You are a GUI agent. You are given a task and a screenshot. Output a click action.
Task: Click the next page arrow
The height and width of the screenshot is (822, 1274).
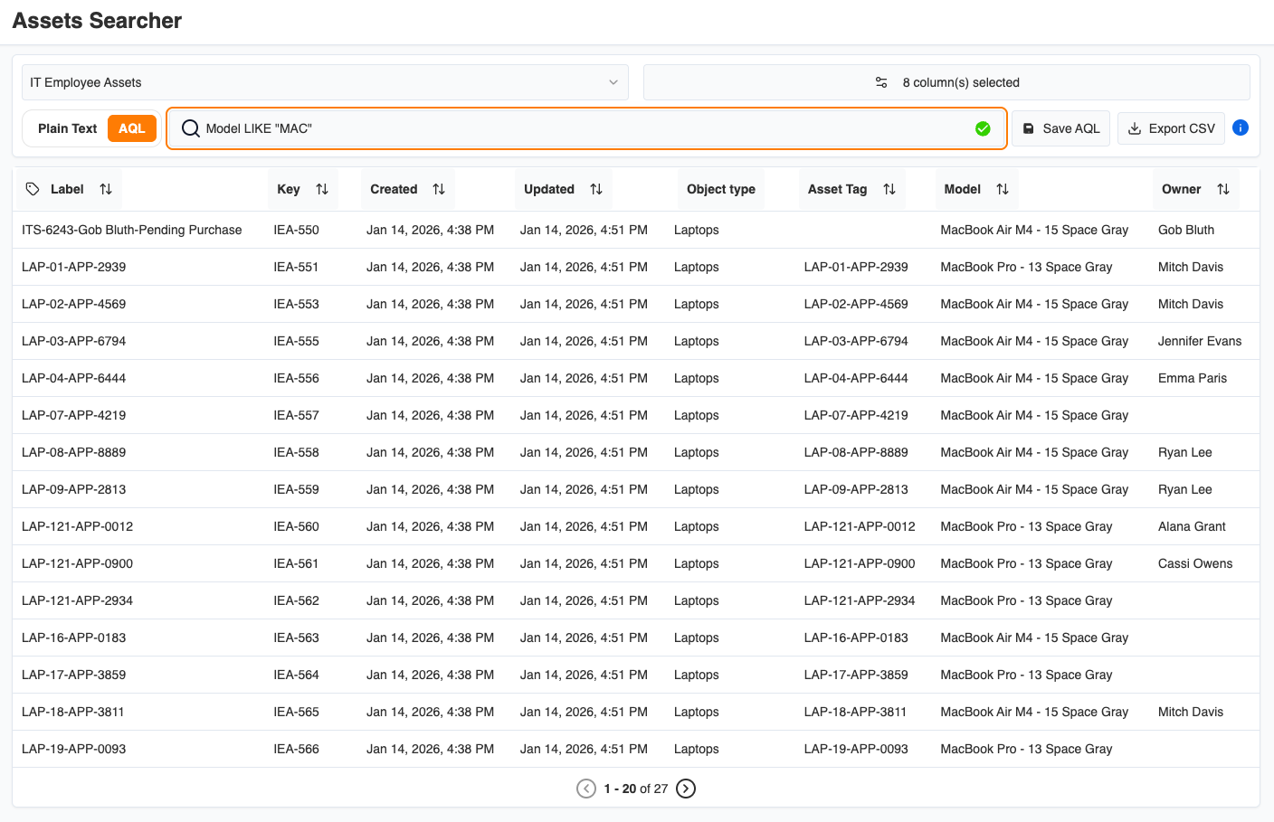click(x=686, y=789)
